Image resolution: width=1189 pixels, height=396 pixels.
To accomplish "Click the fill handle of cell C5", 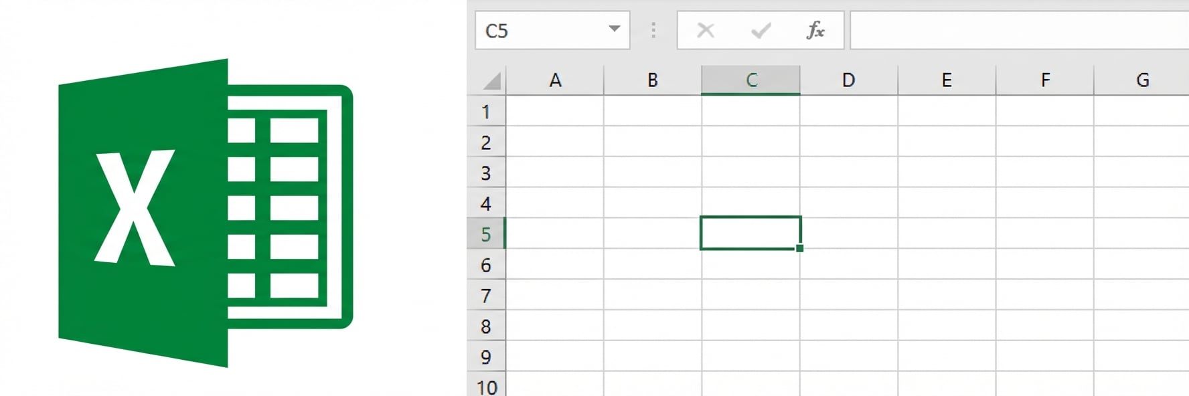I will (799, 248).
